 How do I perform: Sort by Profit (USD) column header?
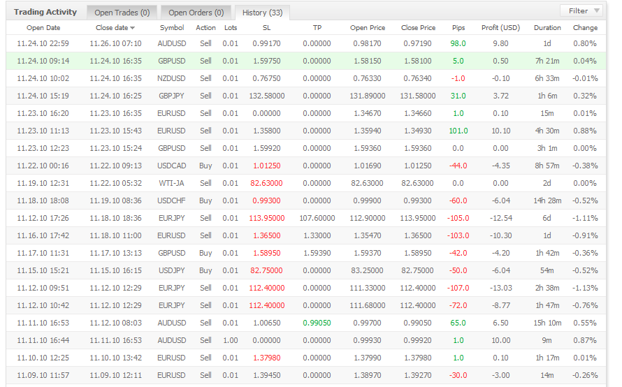tap(500, 28)
